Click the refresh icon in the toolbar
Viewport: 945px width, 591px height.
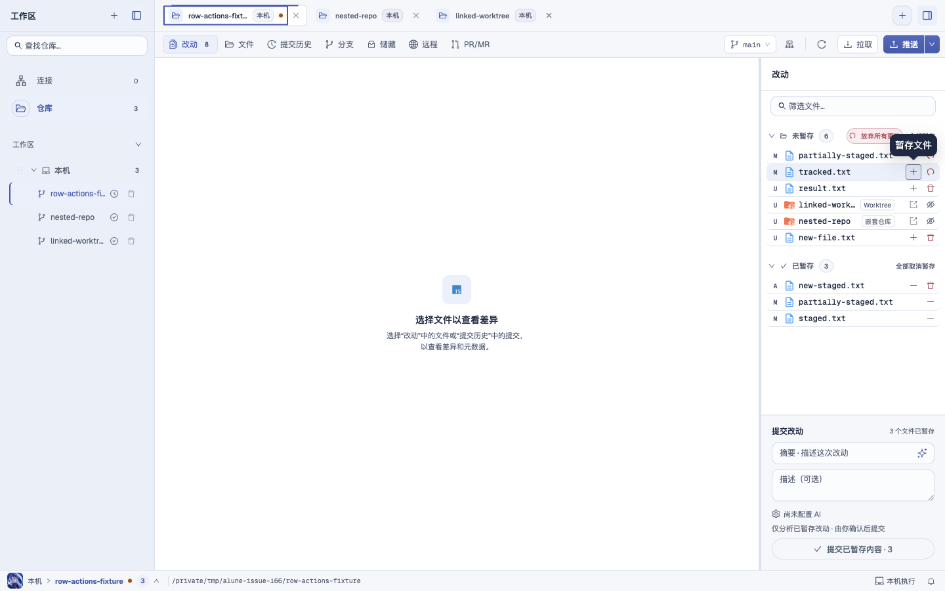coord(822,45)
